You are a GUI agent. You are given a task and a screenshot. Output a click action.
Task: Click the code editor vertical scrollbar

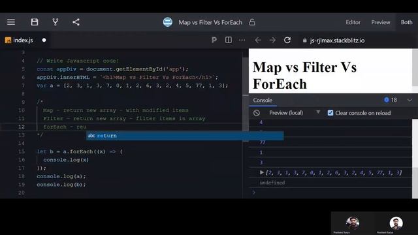[246, 93]
